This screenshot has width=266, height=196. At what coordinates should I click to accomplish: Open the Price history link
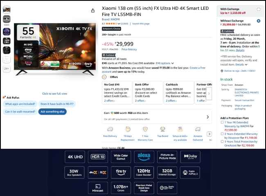point(129,49)
